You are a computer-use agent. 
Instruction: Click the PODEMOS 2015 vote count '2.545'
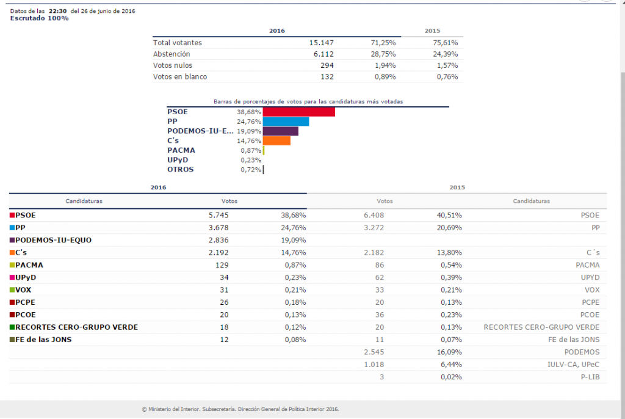click(x=374, y=352)
